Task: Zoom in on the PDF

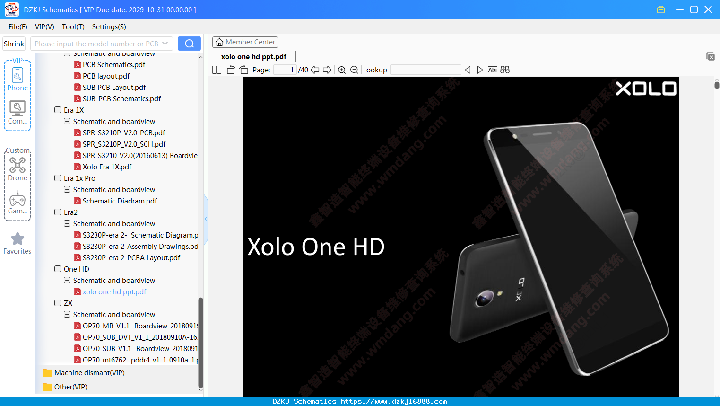Action: (x=342, y=70)
